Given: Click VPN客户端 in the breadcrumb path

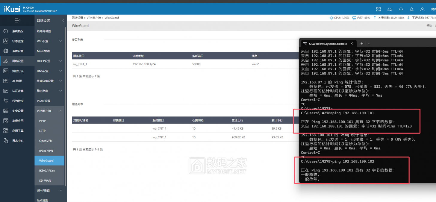Looking at the screenshot, I should coord(94,18).
